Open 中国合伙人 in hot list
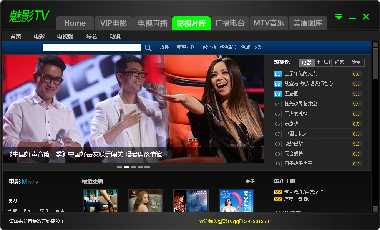The height and width of the screenshot is (230, 380). (x=296, y=133)
